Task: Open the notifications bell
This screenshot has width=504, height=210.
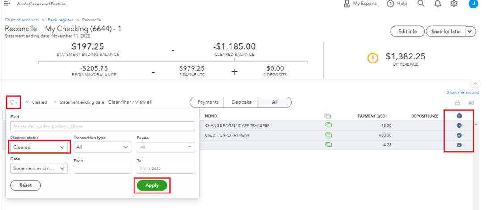Action: [x=437, y=4]
